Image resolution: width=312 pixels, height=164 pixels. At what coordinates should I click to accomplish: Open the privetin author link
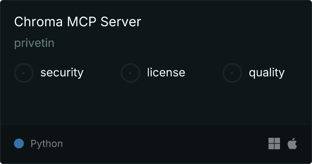[x=34, y=43]
